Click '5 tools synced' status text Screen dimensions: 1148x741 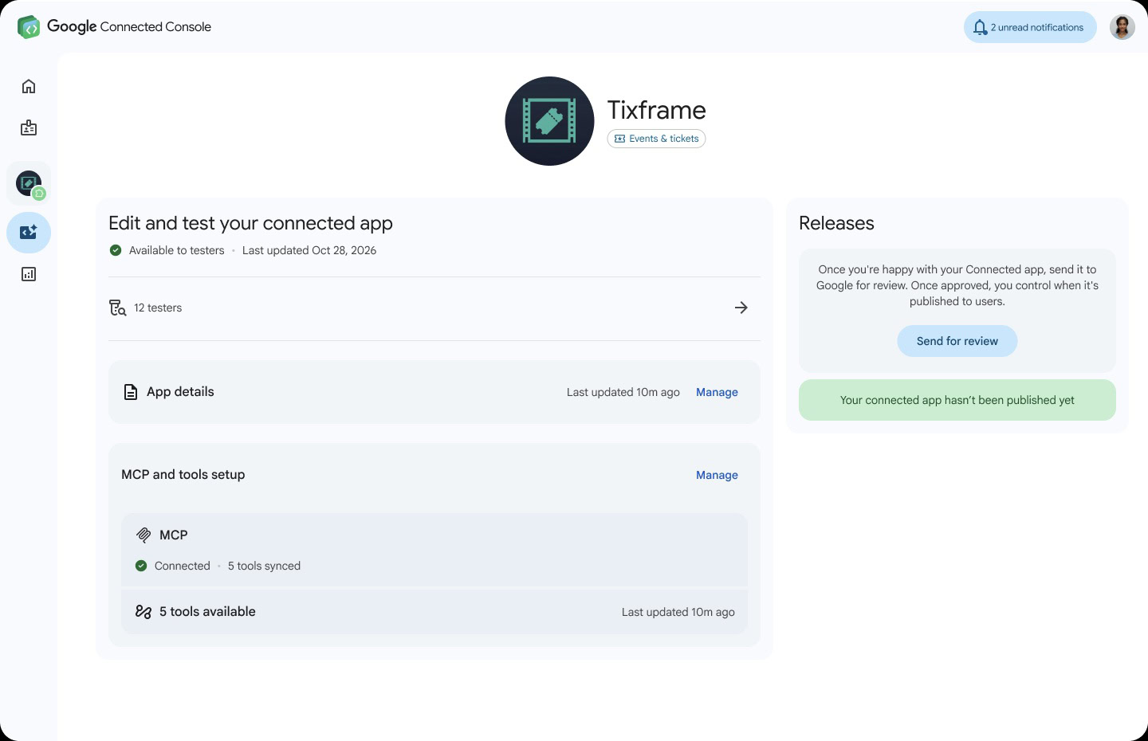coord(264,566)
